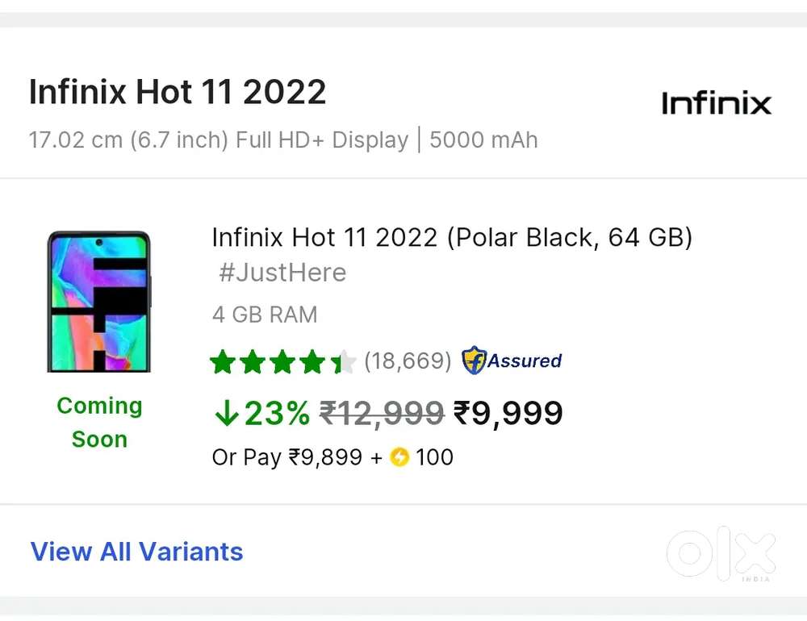Screen dimensions: 807x621
Task: Open View All Variants link
Action: 136,552
